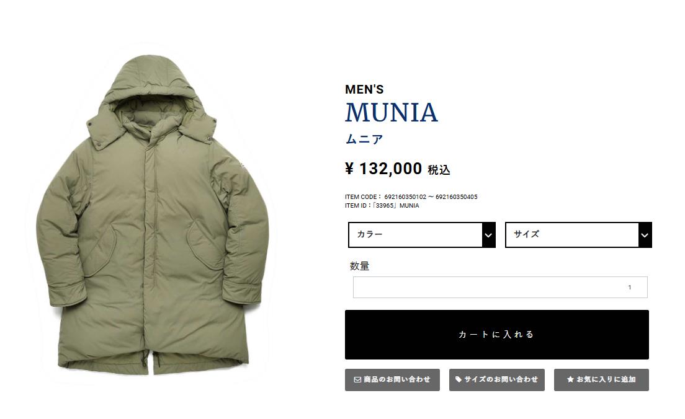Click the MEN'S category label
Viewport: 685px width, 419px height.
(x=364, y=89)
